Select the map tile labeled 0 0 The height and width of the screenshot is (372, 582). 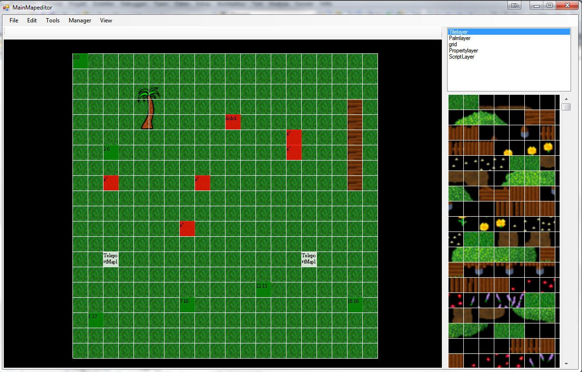pos(81,61)
